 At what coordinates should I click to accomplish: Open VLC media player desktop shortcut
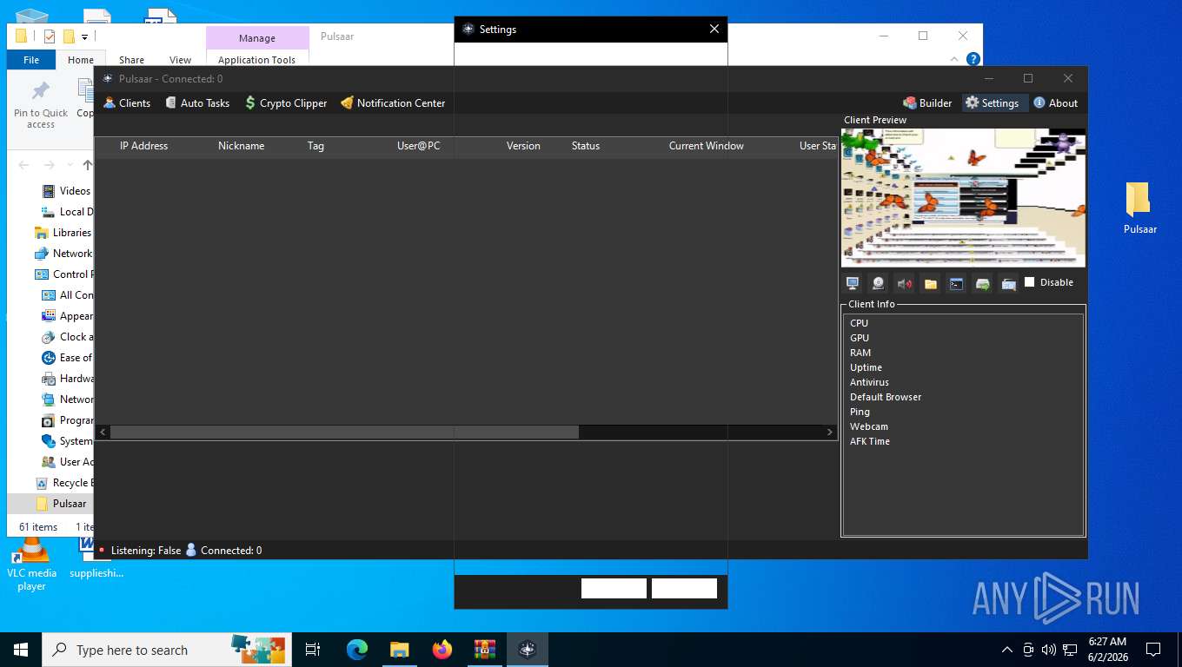point(32,565)
